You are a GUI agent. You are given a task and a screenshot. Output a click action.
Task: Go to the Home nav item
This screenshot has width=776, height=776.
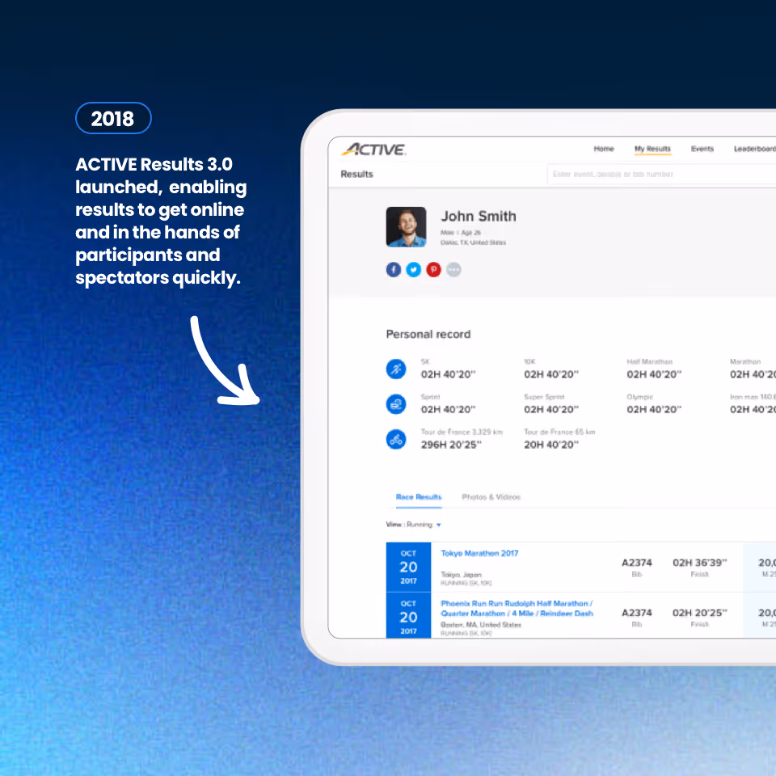click(x=604, y=149)
